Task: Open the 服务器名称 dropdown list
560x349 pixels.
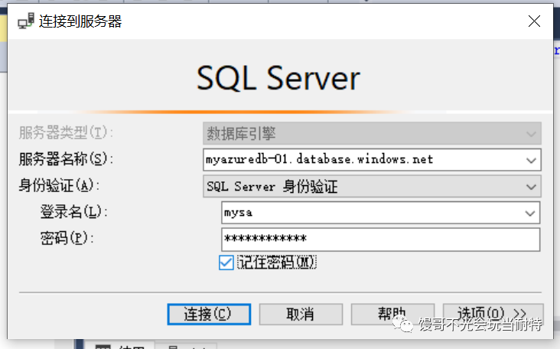Action: (531, 160)
